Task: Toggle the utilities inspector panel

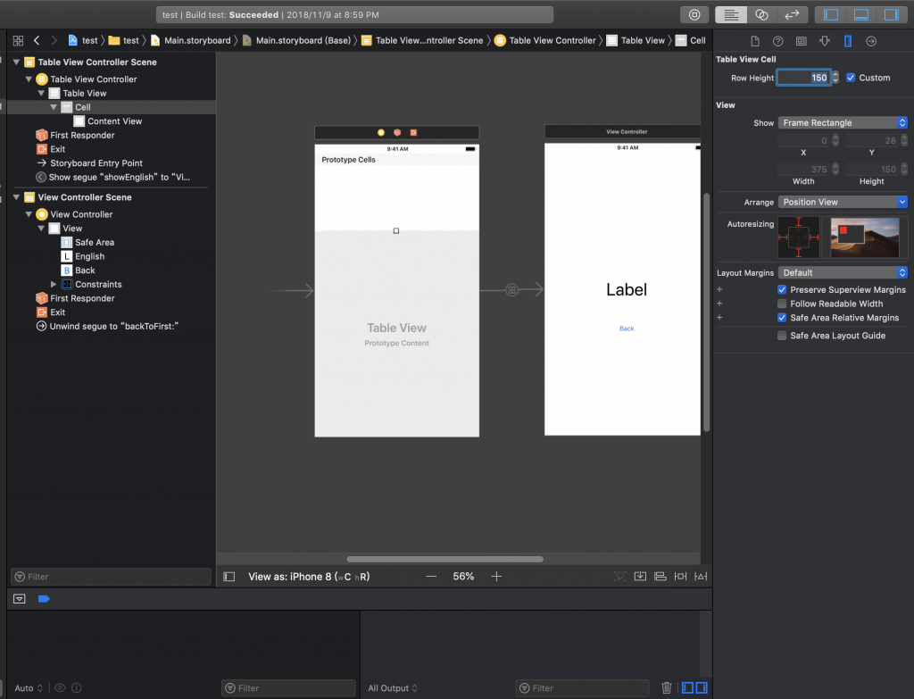Action: [892, 14]
